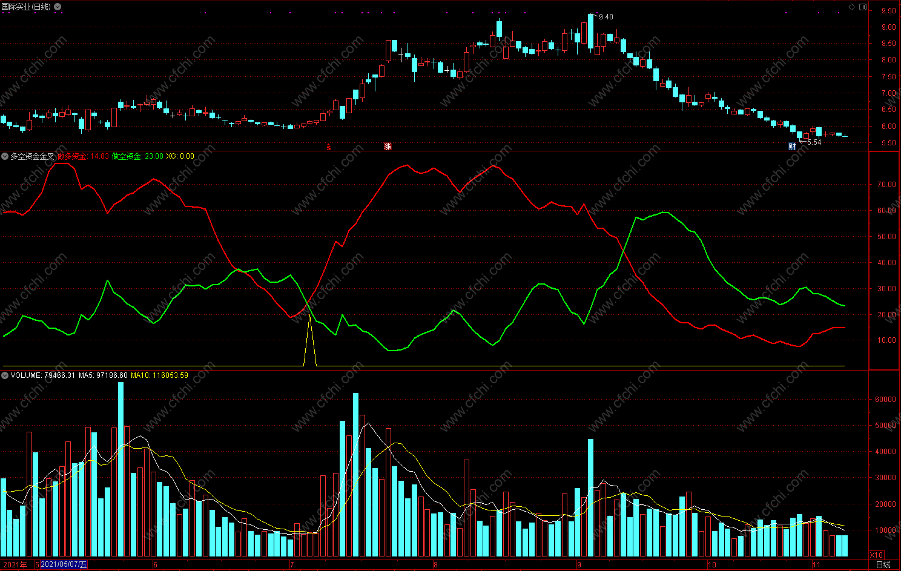Toggle the side panel icon at top-right
This screenshot has height=571, width=901.
(x=863, y=7)
